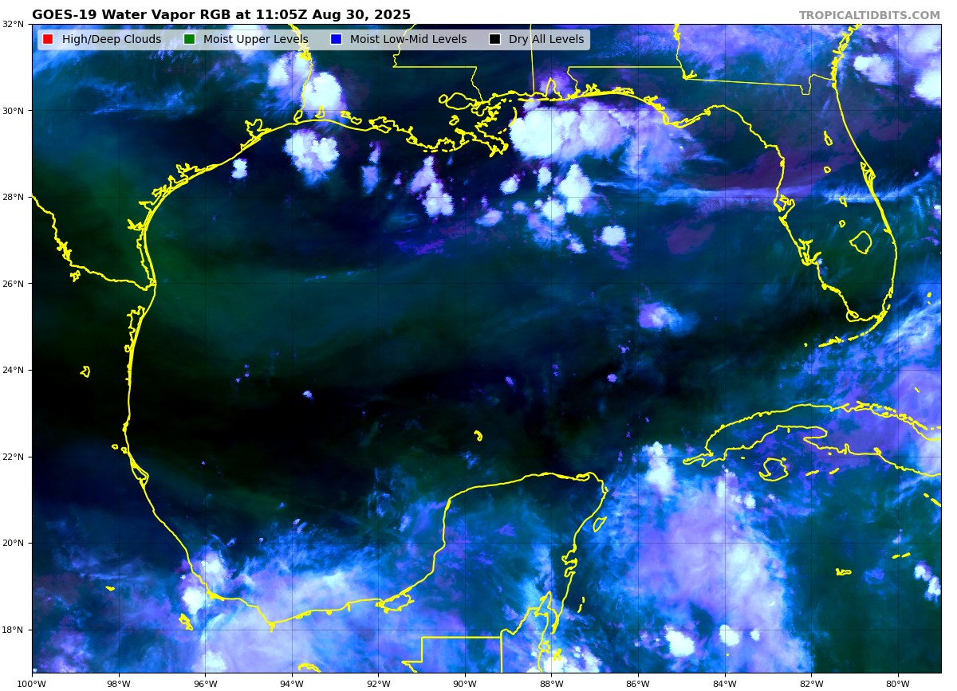The width and height of the screenshot is (957, 691).
Task: Click the 90°W longitude axis label
Action: click(465, 683)
